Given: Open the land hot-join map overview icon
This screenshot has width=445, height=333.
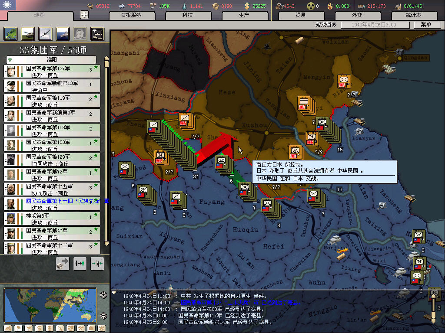Looking at the screenshot, I should (x=10, y=34).
